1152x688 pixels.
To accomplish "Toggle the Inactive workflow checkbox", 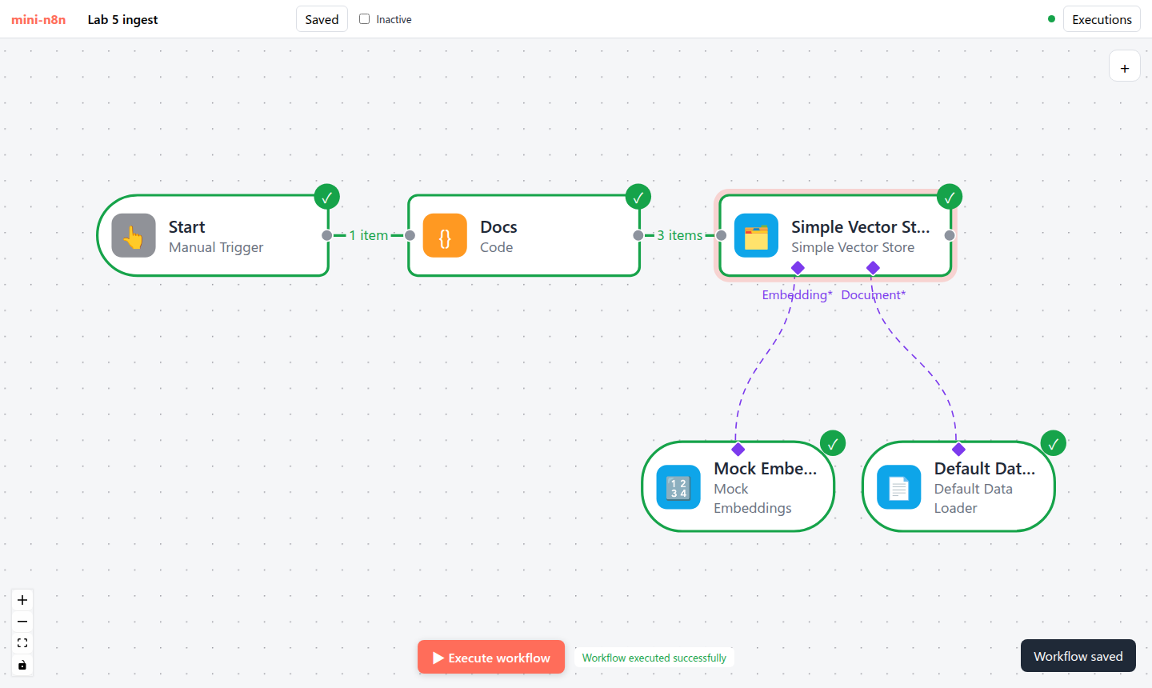I will pos(364,18).
